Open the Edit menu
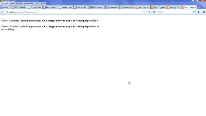206x116 pixels. (7, 4)
